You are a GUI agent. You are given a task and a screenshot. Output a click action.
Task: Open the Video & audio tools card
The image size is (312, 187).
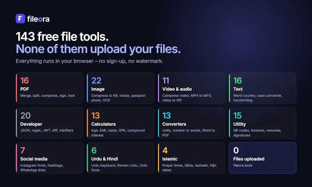(x=191, y=88)
